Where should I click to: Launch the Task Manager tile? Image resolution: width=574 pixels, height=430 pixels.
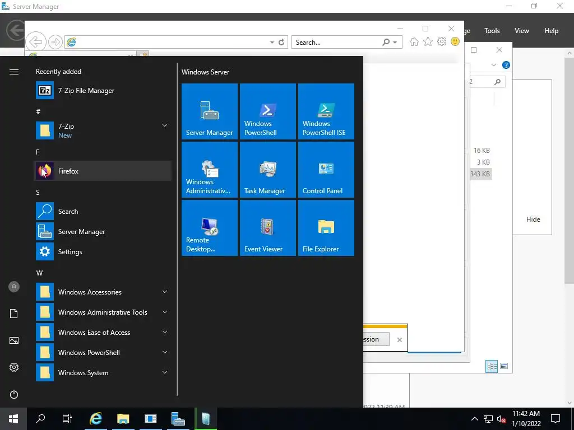(x=267, y=170)
